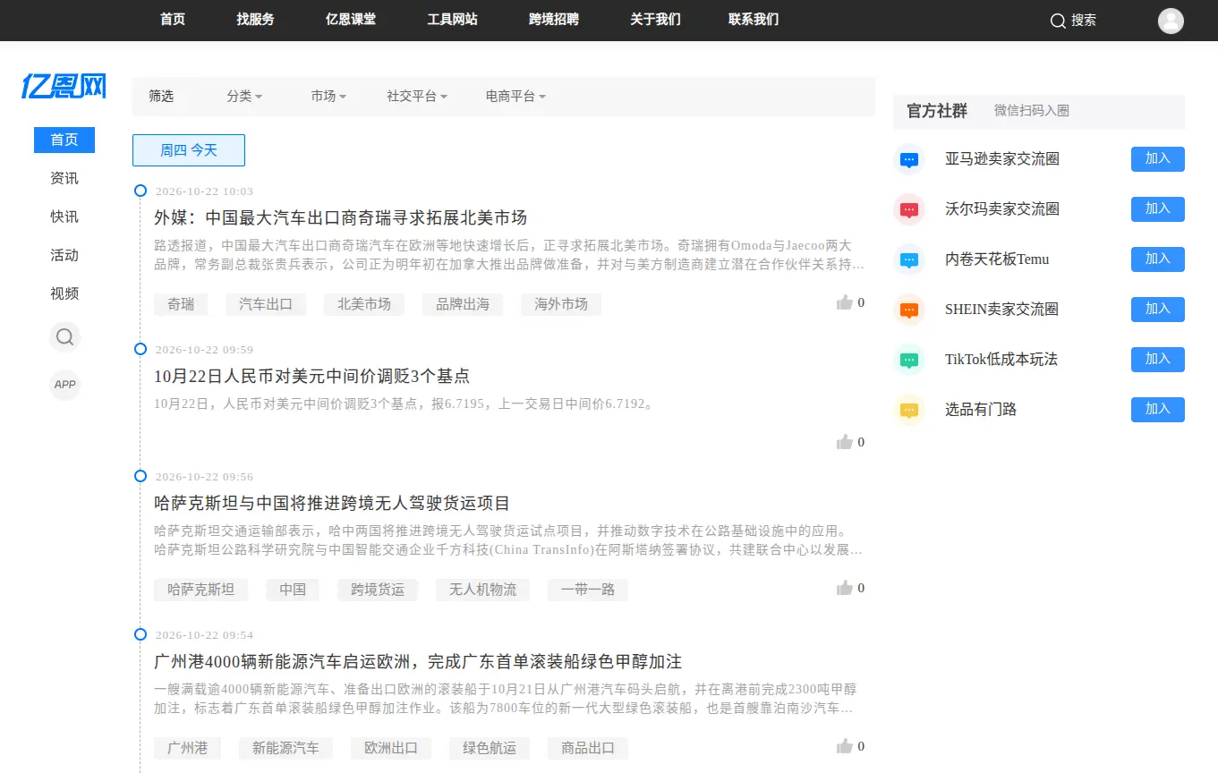Click 加入 for TikTok低成本玩法
The image size is (1218, 773).
pos(1158,360)
